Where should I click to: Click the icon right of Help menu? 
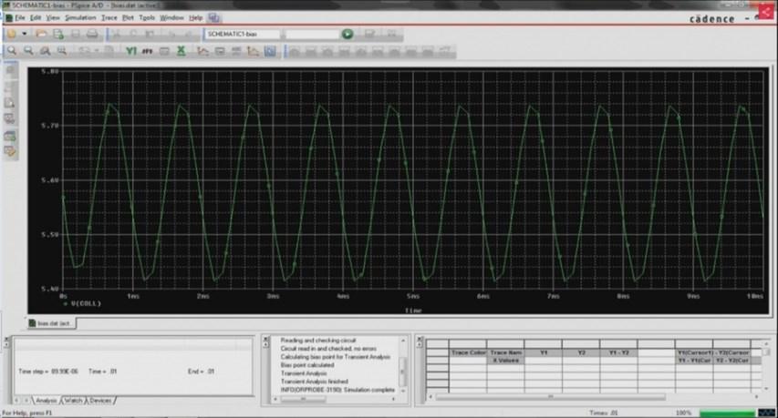(x=213, y=18)
